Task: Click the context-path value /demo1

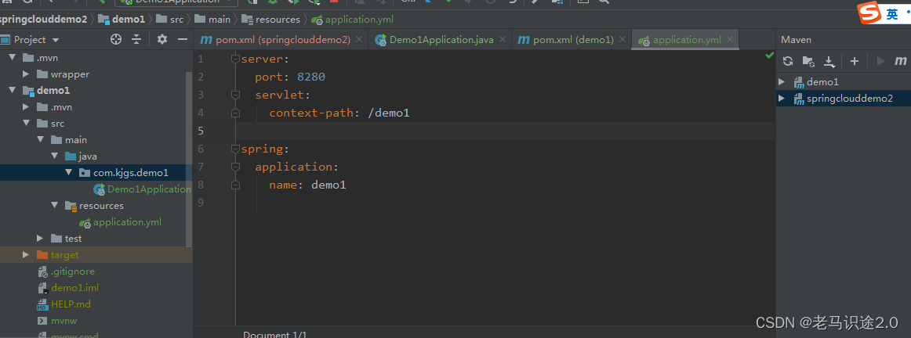Action: [x=389, y=113]
